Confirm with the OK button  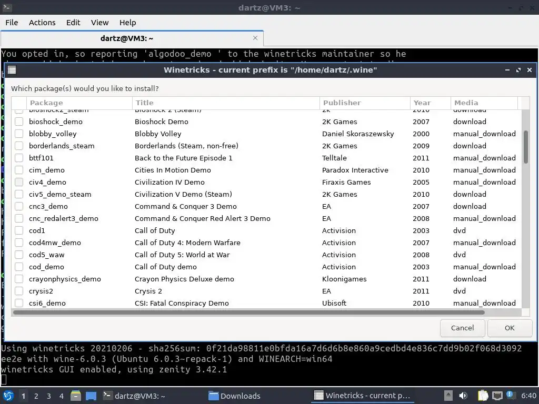(510, 328)
